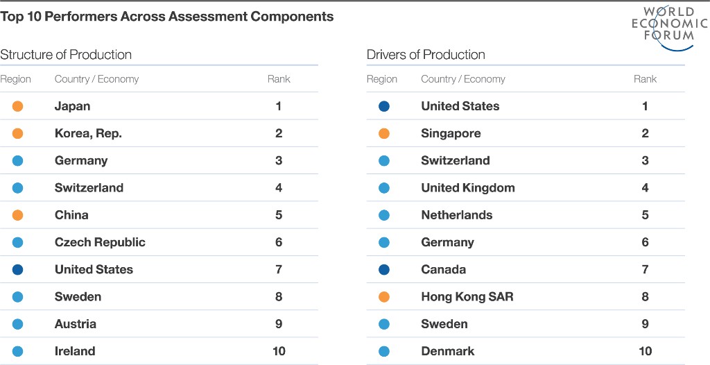Click the dark blue dot beside Canada
This screenshot has width=710, height=365.
point(384,270)
